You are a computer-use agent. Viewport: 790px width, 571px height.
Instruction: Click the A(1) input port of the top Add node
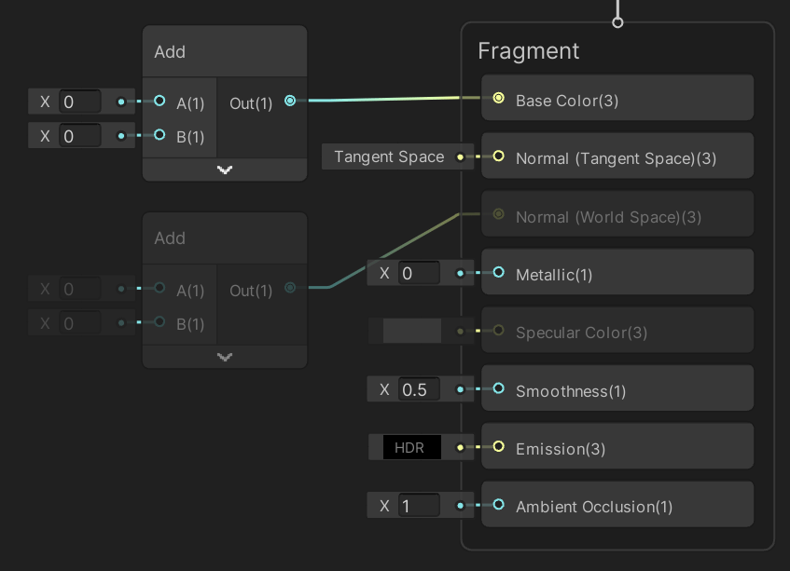pyautogui.click(x=159, y=102)
